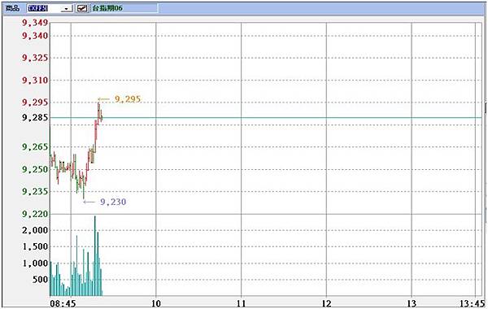Image resolution: width=488 pixels, height=309 pixels.
Task: Click the 台指期06 product name field
Action: 124,8
